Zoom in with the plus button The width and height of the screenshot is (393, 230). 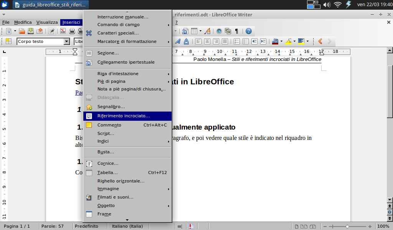tap(370, 227)
